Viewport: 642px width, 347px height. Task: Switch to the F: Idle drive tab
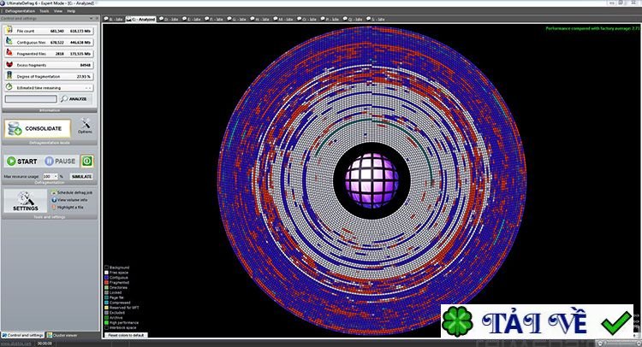pyautogui.click(x=215, y=19)
